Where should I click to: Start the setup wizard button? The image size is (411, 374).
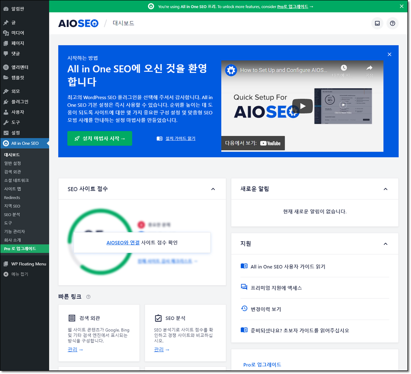coord(100,138)
